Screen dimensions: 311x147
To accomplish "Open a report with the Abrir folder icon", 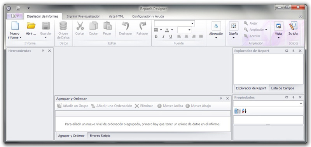I will point(31,26).
